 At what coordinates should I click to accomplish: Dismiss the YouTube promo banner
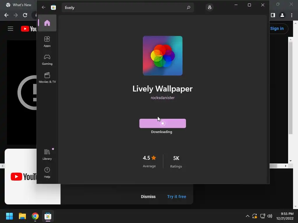point(148,197)
